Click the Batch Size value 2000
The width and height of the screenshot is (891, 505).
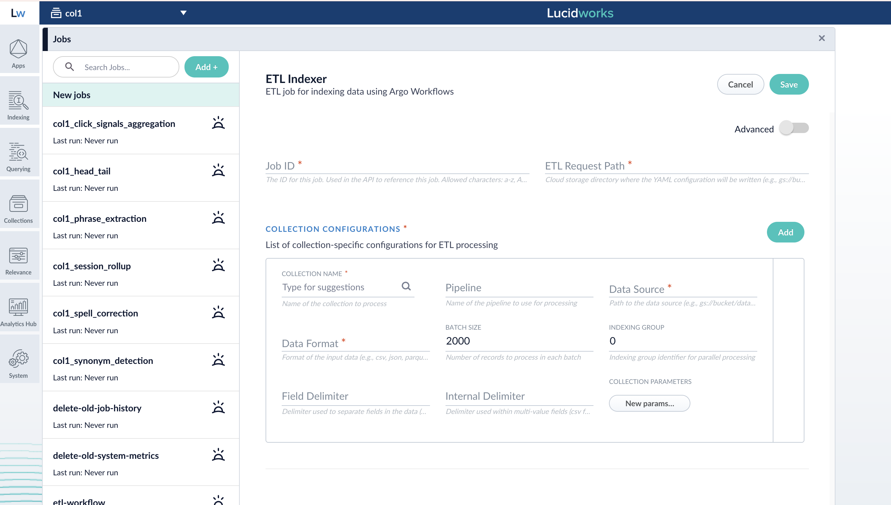(x=458, y=341)
